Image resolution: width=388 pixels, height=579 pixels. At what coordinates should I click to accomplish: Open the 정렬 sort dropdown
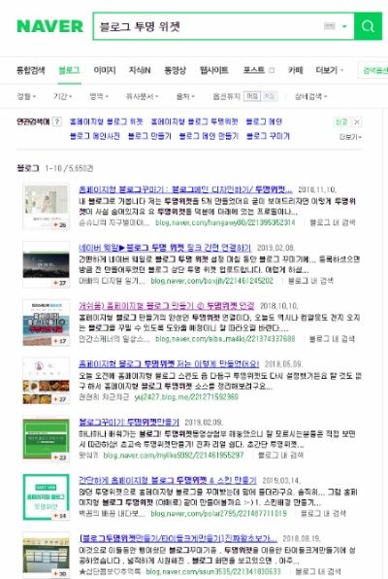pos(26,96)
